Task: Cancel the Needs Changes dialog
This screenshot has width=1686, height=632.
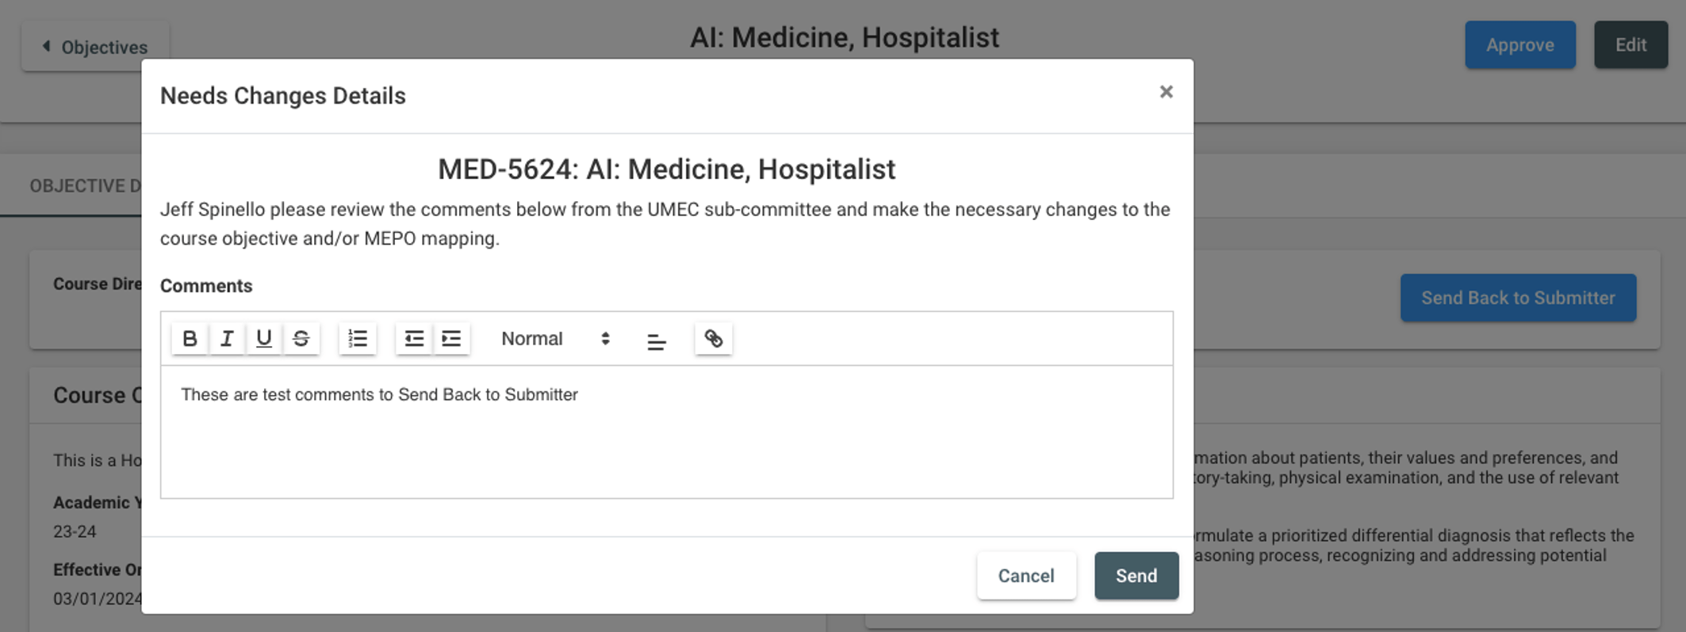Action: (1026, 576)
